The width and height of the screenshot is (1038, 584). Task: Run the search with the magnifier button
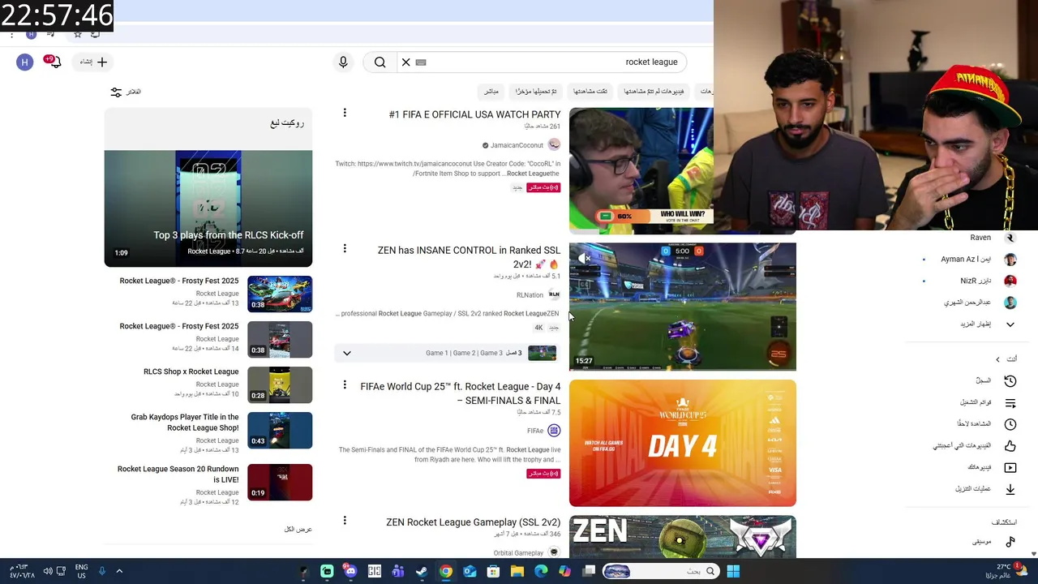(380, 62)
